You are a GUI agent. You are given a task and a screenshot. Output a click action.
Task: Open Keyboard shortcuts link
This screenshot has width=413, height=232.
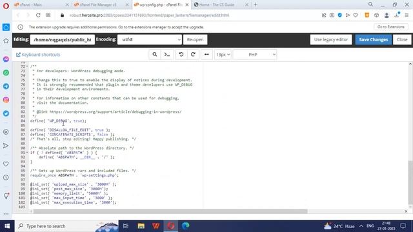pos(38,55)
